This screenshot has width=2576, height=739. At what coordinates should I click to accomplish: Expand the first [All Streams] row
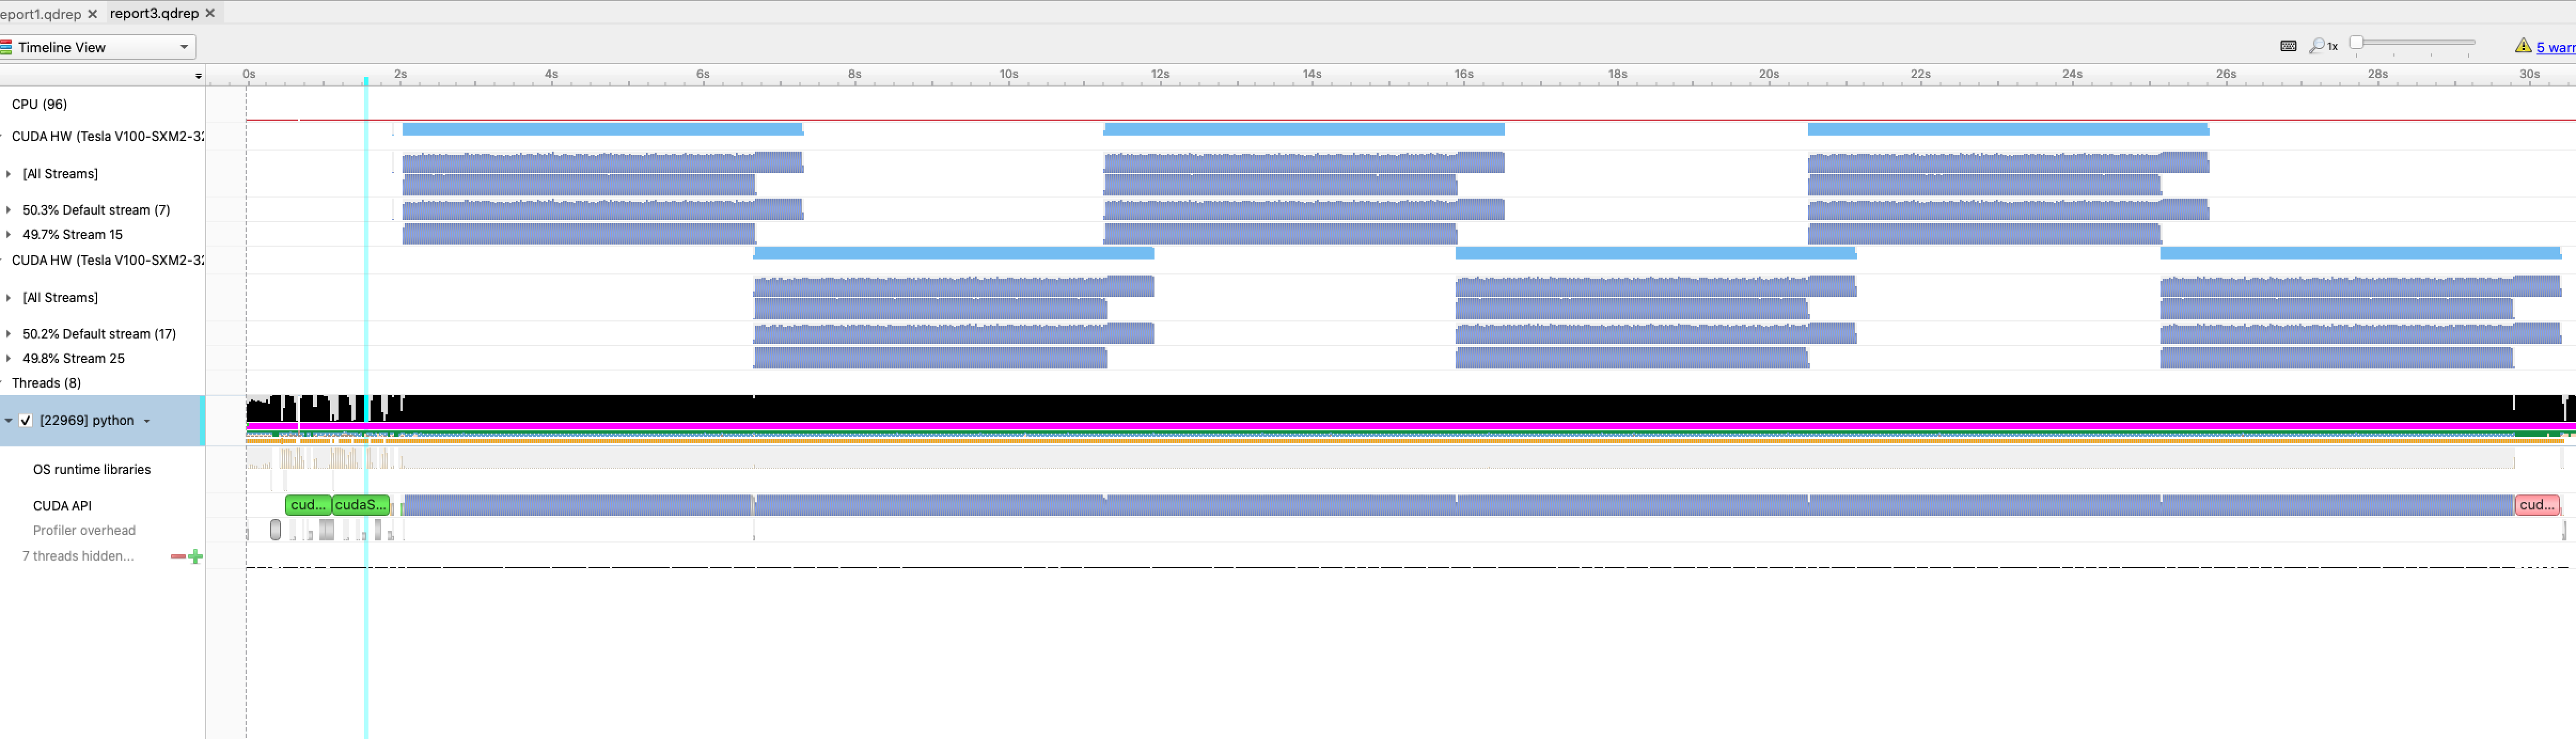coord(8,174)
